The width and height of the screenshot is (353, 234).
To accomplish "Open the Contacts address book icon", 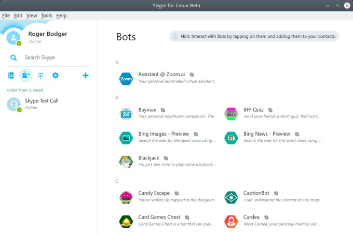I will click(11, 76).
